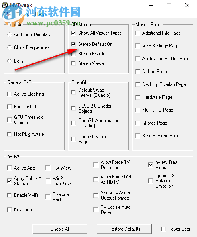Minimize the NVTweak window
This screenshot has height=237, width=197.
(x=151, y=5)
